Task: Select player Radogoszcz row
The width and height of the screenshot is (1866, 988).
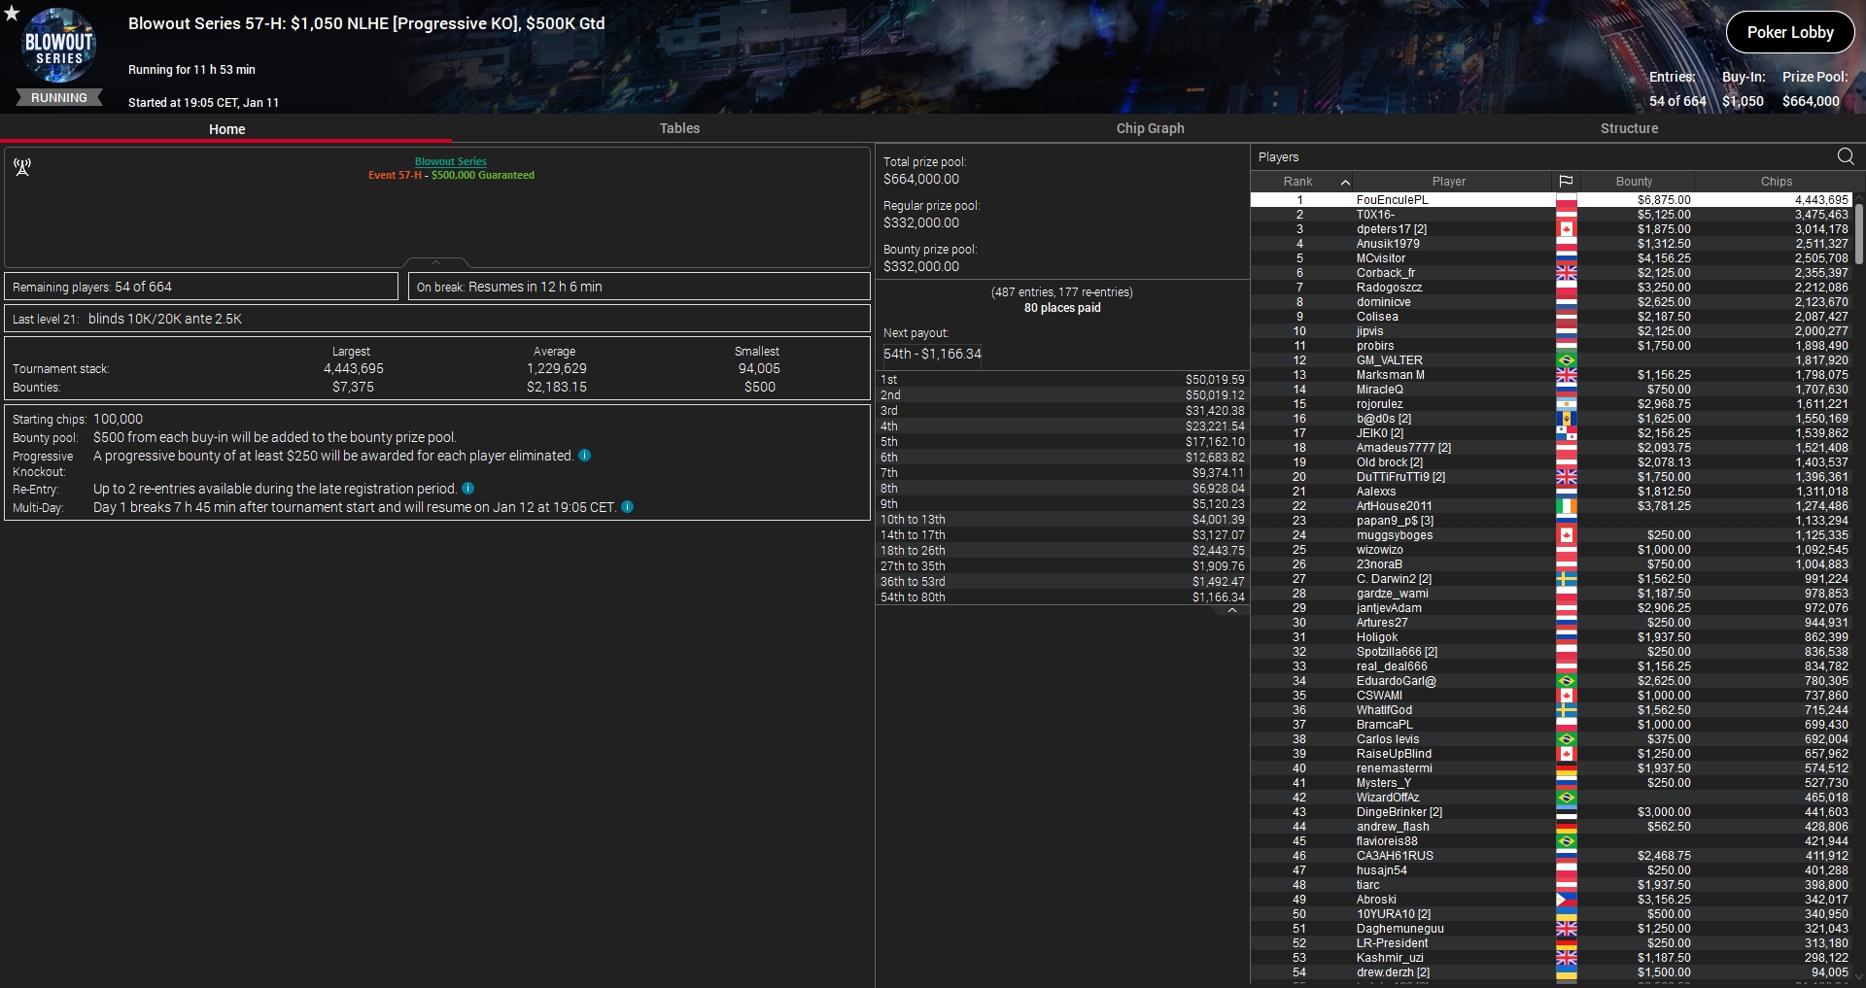Action: pyautogui.click(x=1551, y=288)
